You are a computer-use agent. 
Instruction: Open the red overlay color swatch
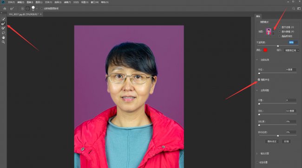point(265,50)
